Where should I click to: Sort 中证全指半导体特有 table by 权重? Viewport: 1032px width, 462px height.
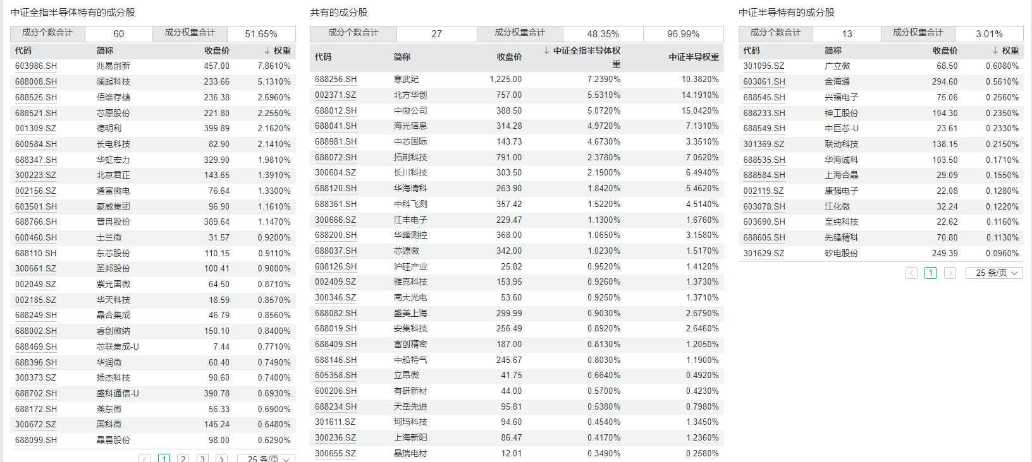278,50
